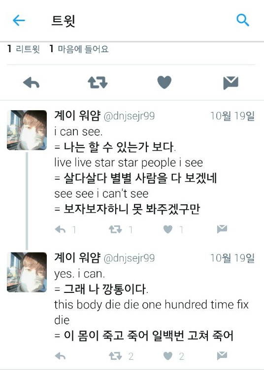Viewport: 264px width, 385px height.
Task: Share the main tweet via message icon
Action: (x=231, y=83)
